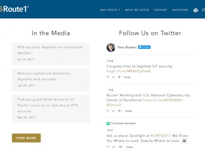This screenshot has width=205, height=153.
Task: Open the t.co/MBXeQyHad0 link
Action: pos(129,71)
